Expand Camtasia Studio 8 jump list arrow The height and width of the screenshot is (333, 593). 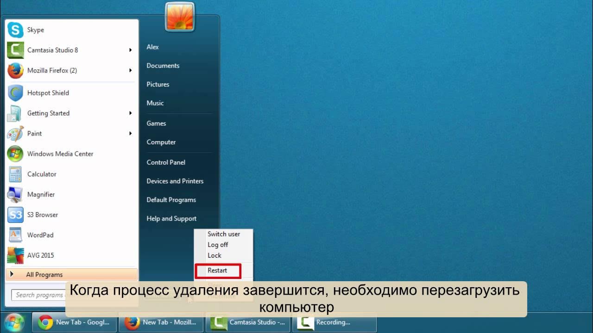click(131, 50)
